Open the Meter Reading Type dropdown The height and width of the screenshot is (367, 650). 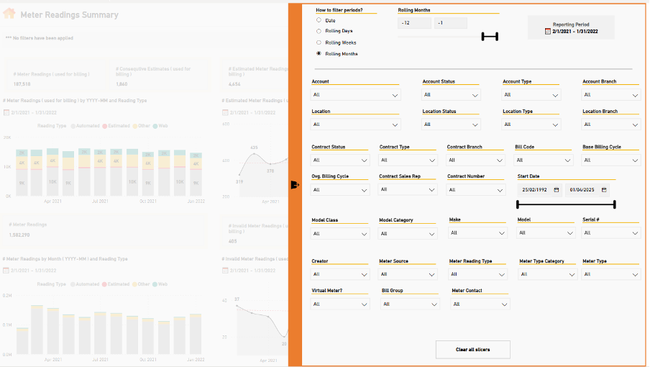[x=478, y=274]
